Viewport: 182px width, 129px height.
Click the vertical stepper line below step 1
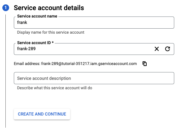coord(5,71)
